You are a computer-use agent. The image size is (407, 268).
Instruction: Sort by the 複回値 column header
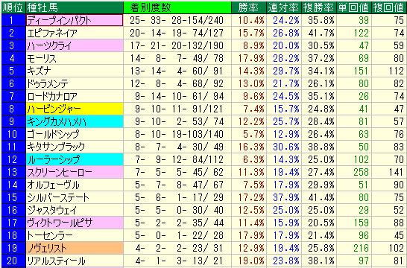389,7
